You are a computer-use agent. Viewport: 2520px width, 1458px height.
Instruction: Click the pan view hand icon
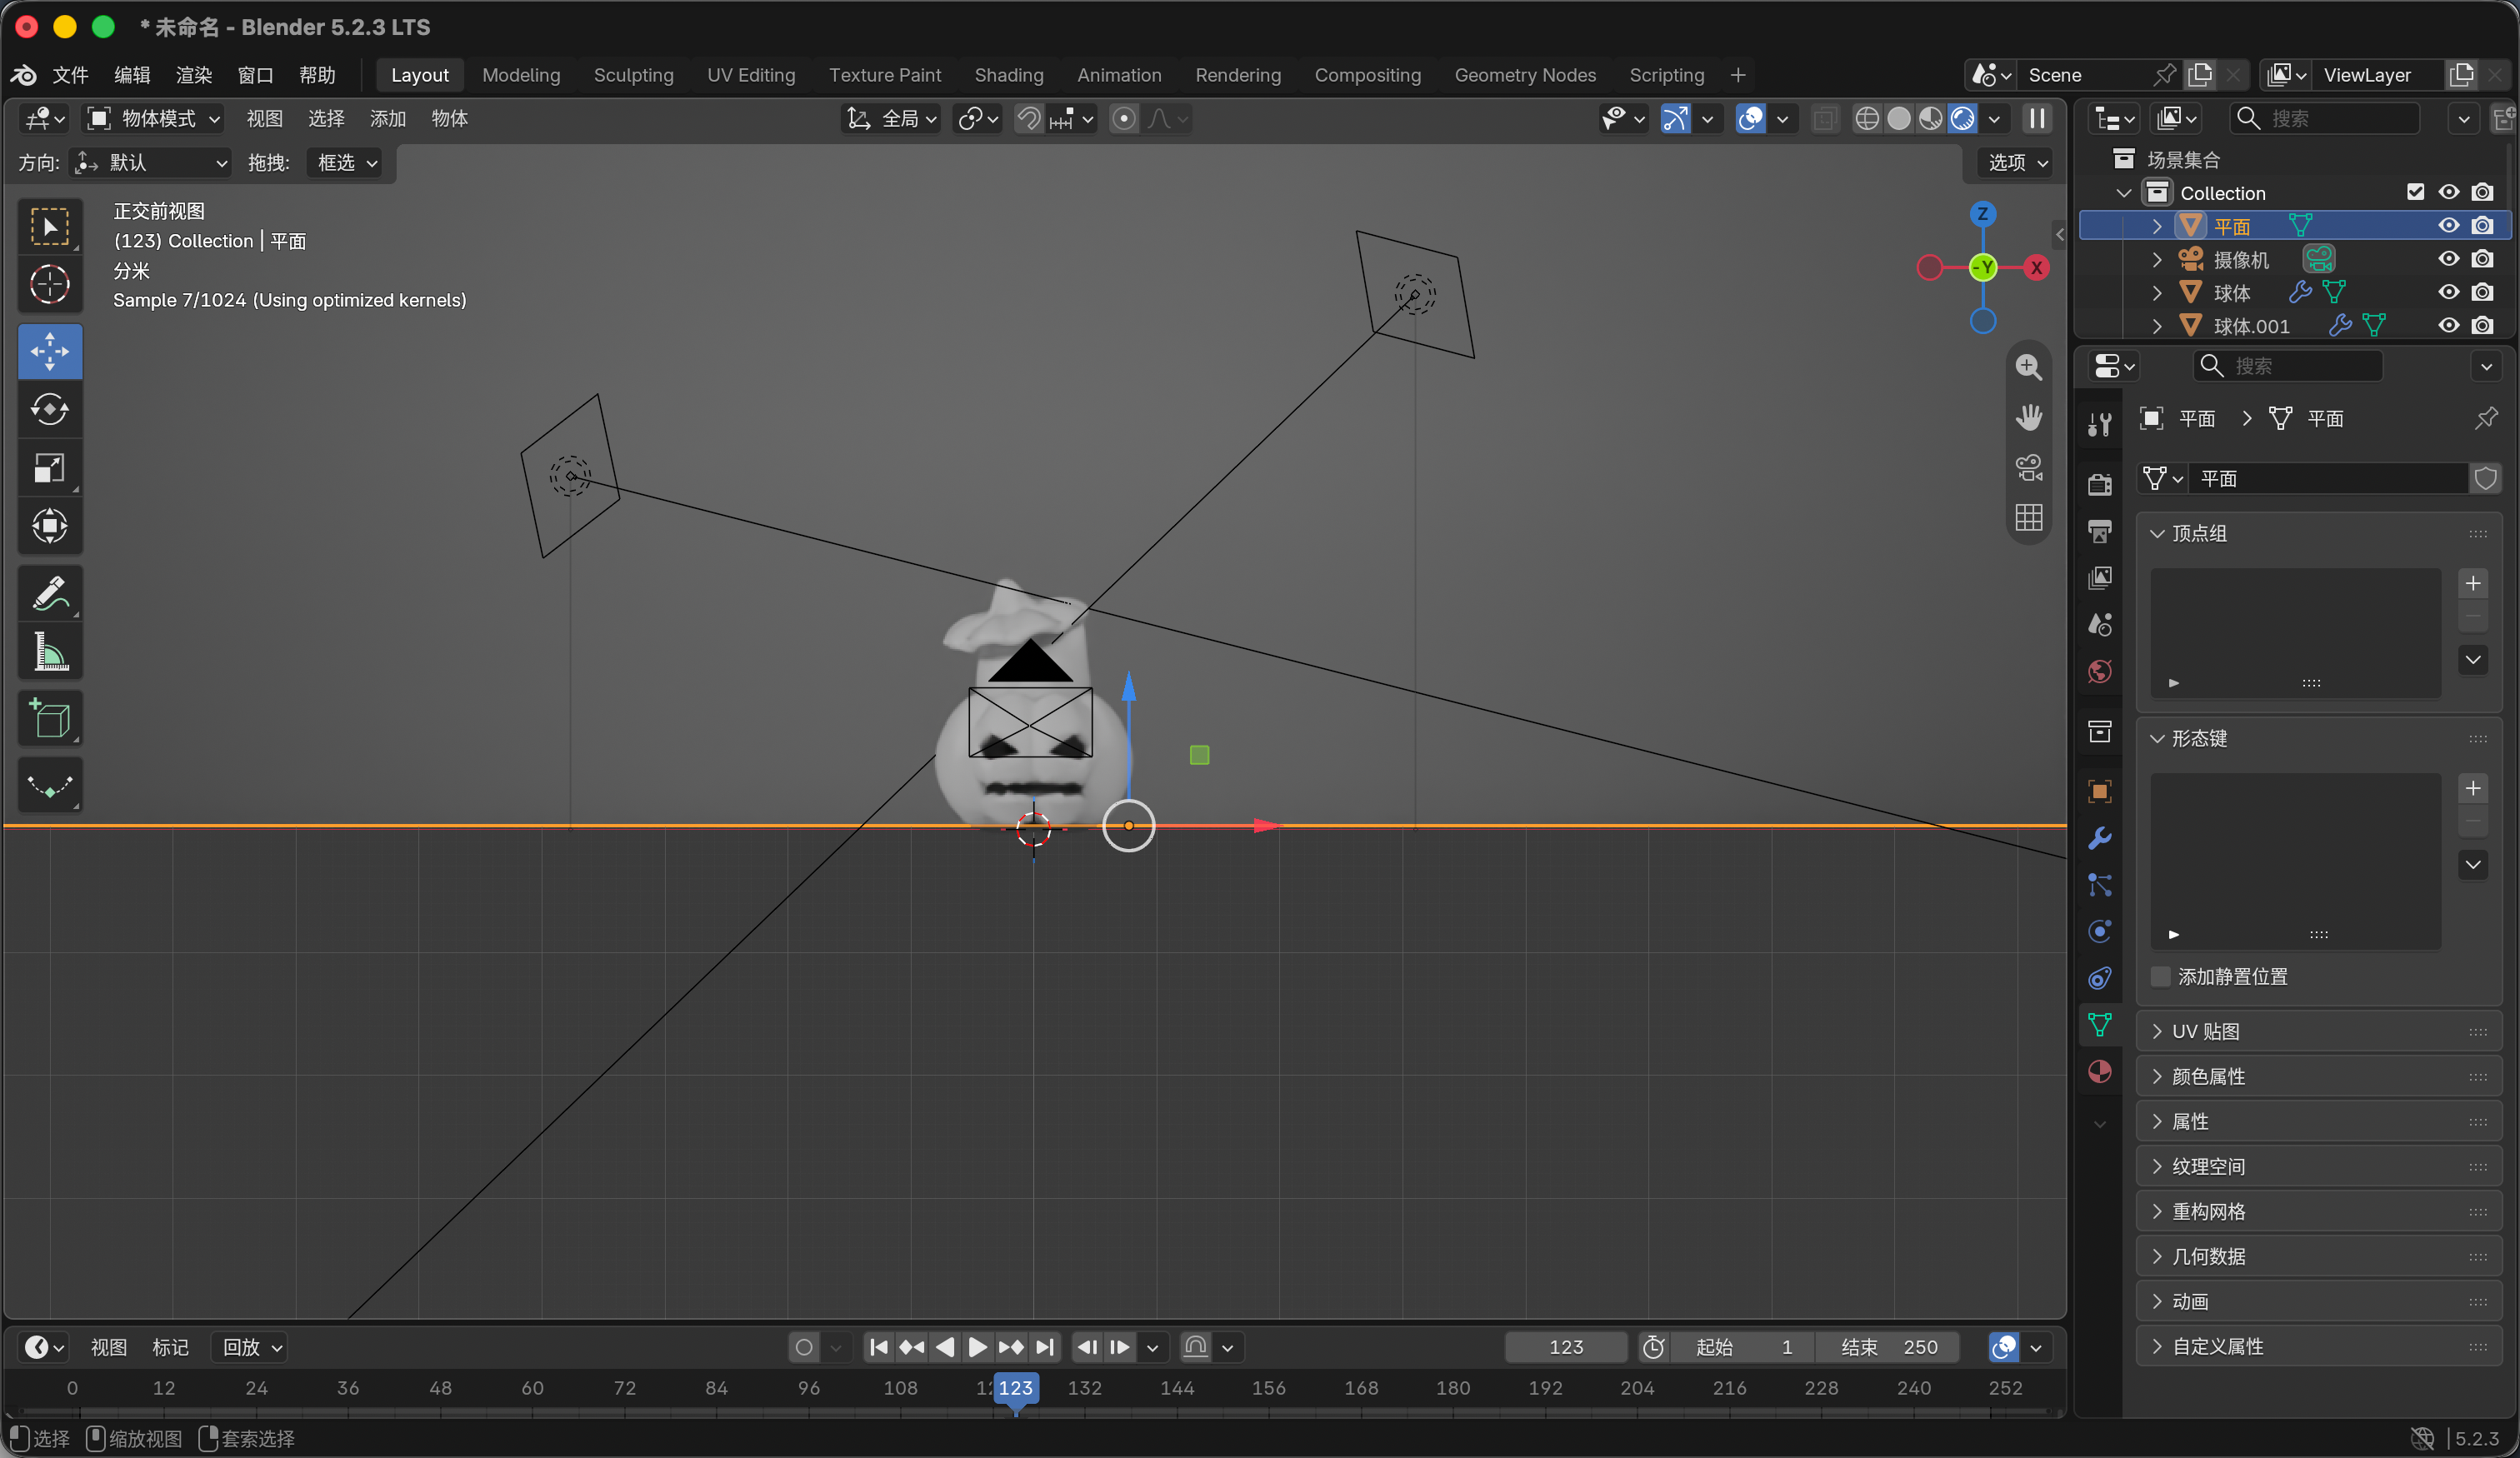coord(2029,417)
